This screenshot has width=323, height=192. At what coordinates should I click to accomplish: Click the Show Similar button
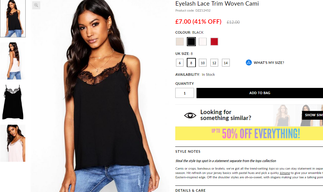(312, 115)
